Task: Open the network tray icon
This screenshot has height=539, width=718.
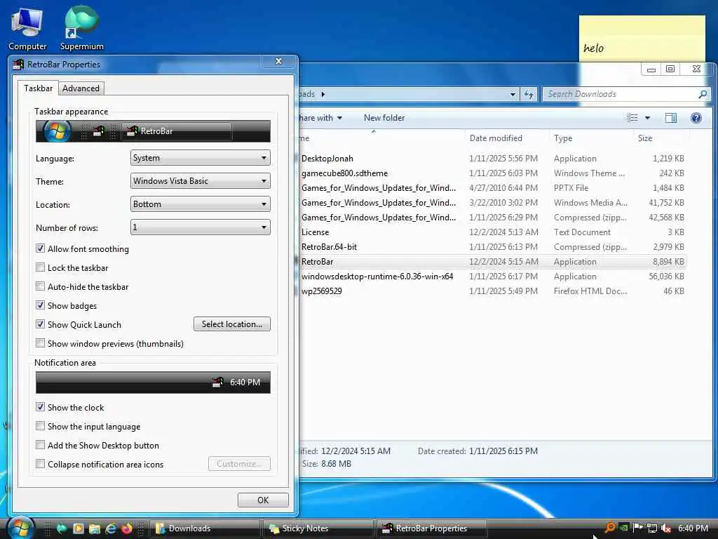Action: [651, 528]
